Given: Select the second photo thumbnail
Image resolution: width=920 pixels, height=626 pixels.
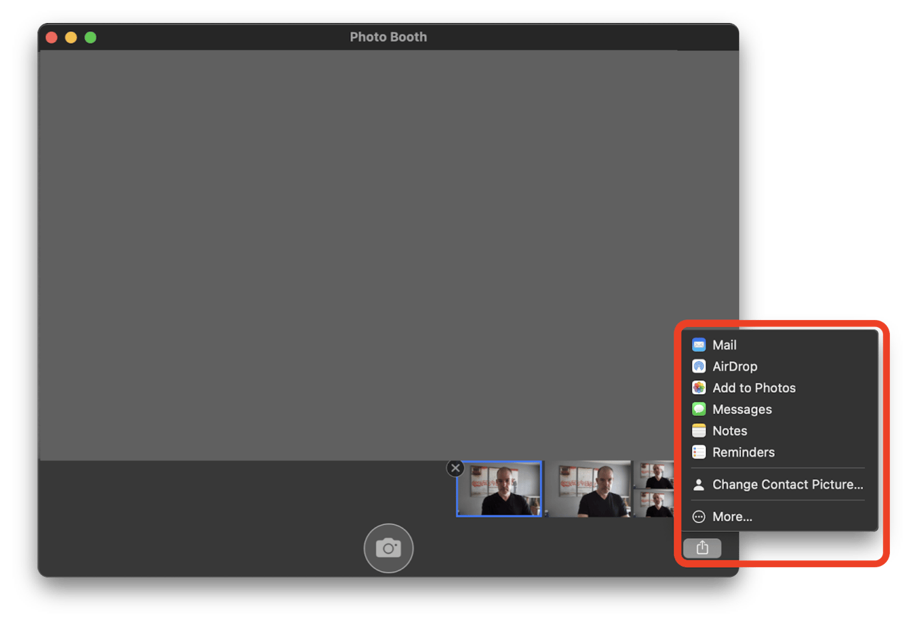Looking at the screenshot, I should coord(588,489).
